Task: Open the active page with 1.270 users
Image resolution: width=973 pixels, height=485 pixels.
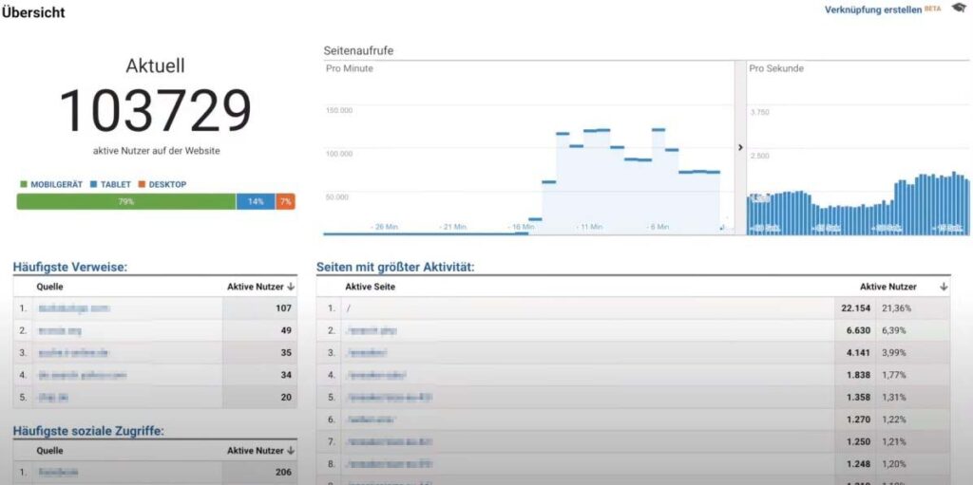Action: coord(370,420)
